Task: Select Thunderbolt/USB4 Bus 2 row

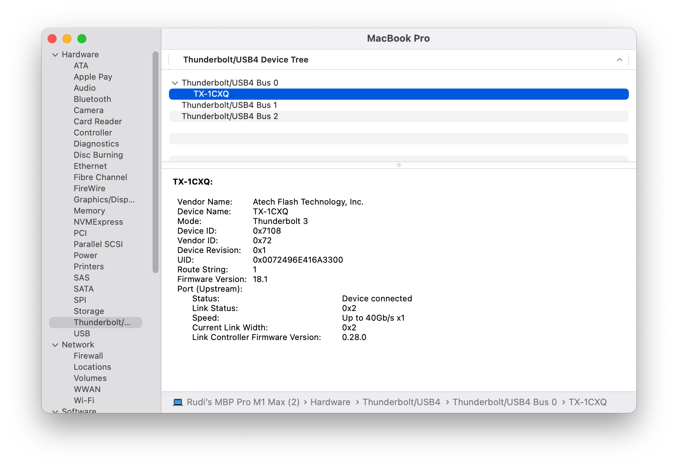Action: (x=399, y=116)
